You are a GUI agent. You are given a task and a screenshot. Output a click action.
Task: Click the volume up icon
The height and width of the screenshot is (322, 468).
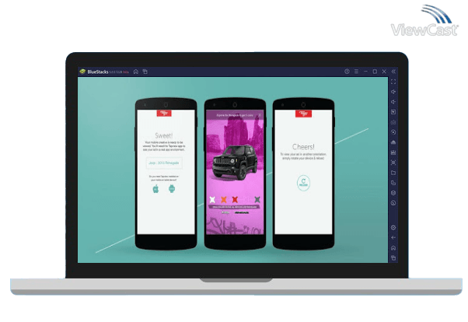(393, 92)
